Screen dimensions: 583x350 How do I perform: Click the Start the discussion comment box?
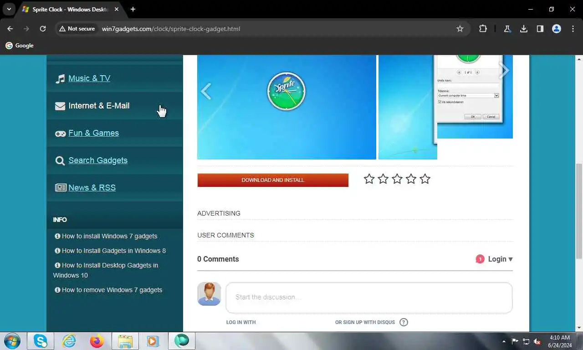[369, 298]
